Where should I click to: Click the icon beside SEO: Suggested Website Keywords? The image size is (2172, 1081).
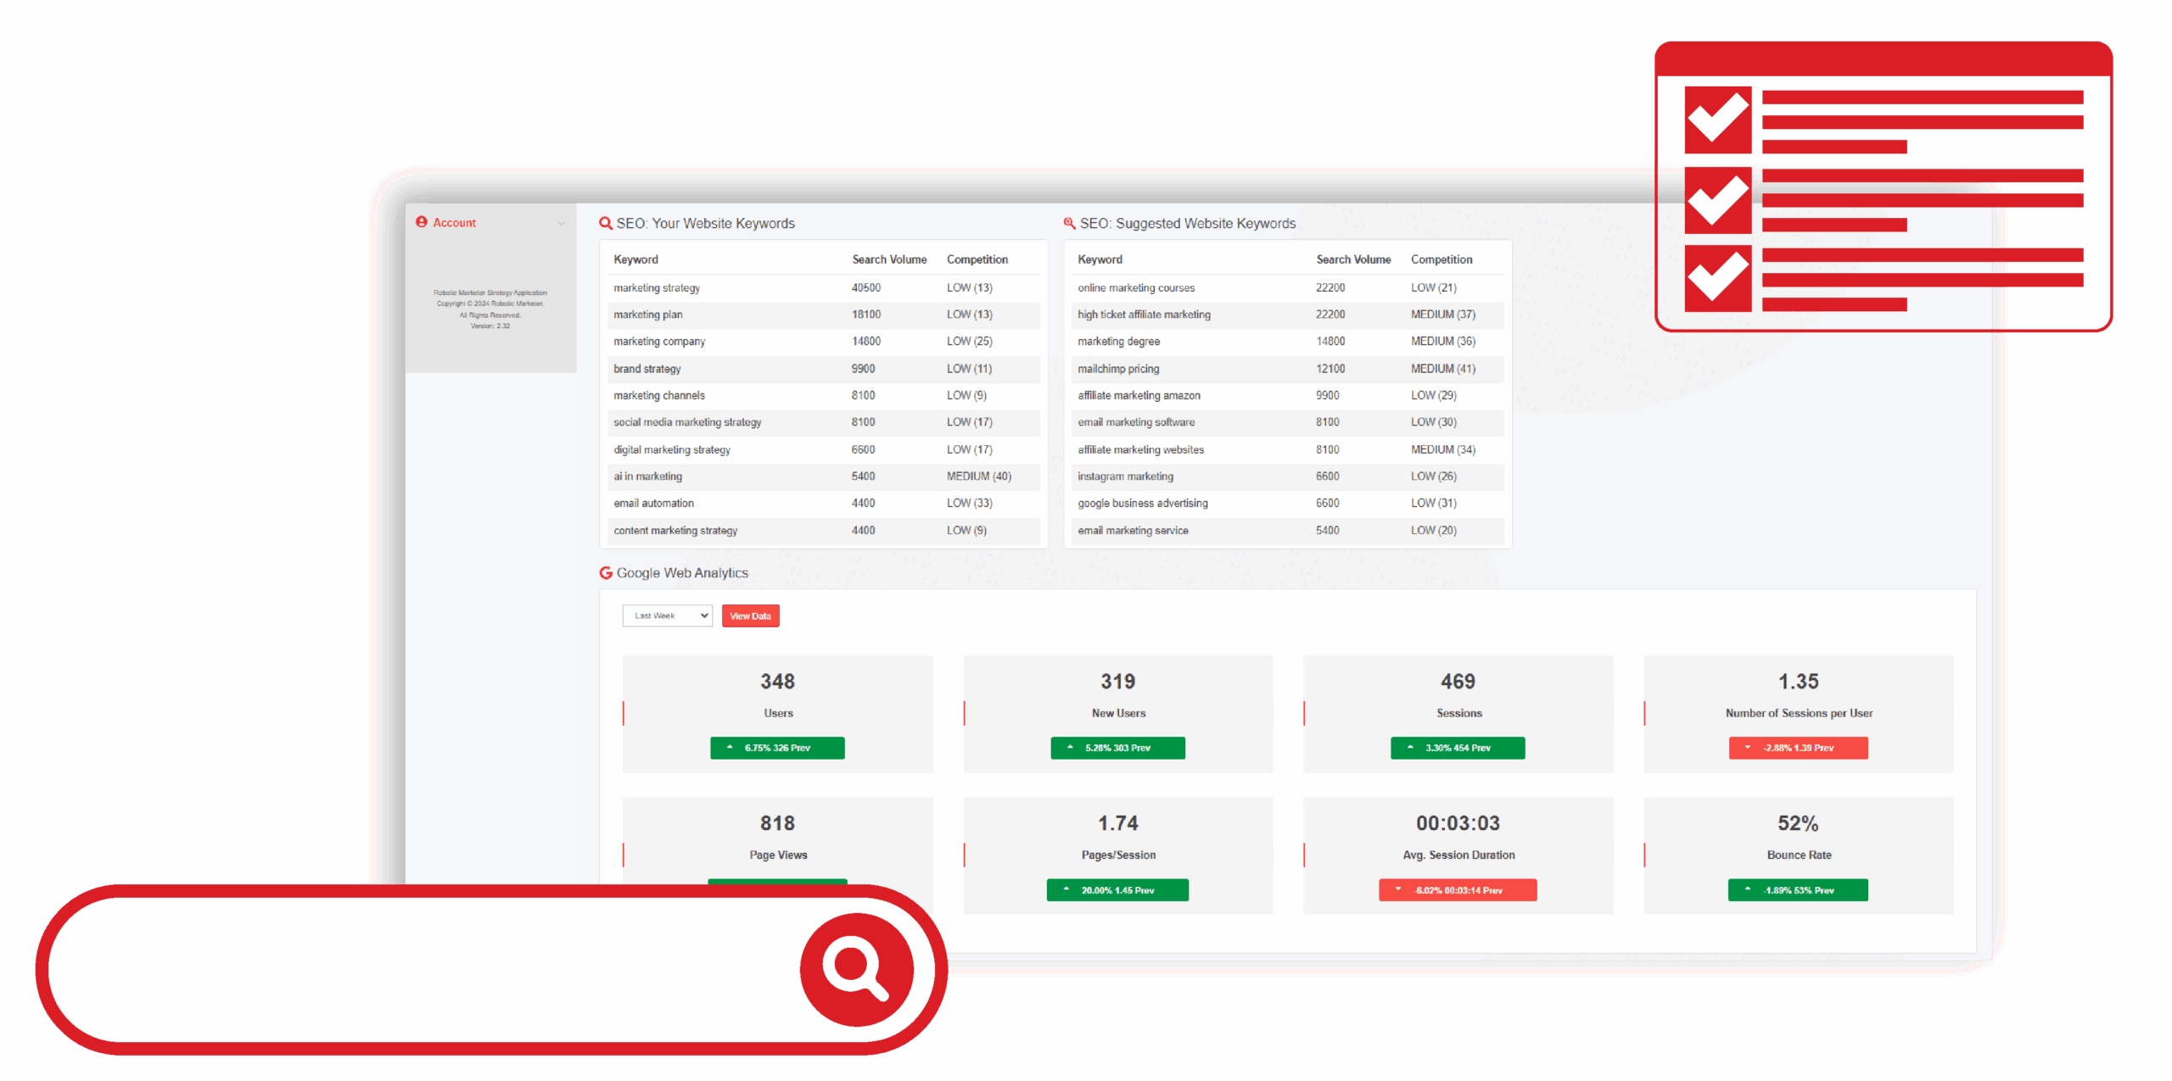click(1069, 224)
